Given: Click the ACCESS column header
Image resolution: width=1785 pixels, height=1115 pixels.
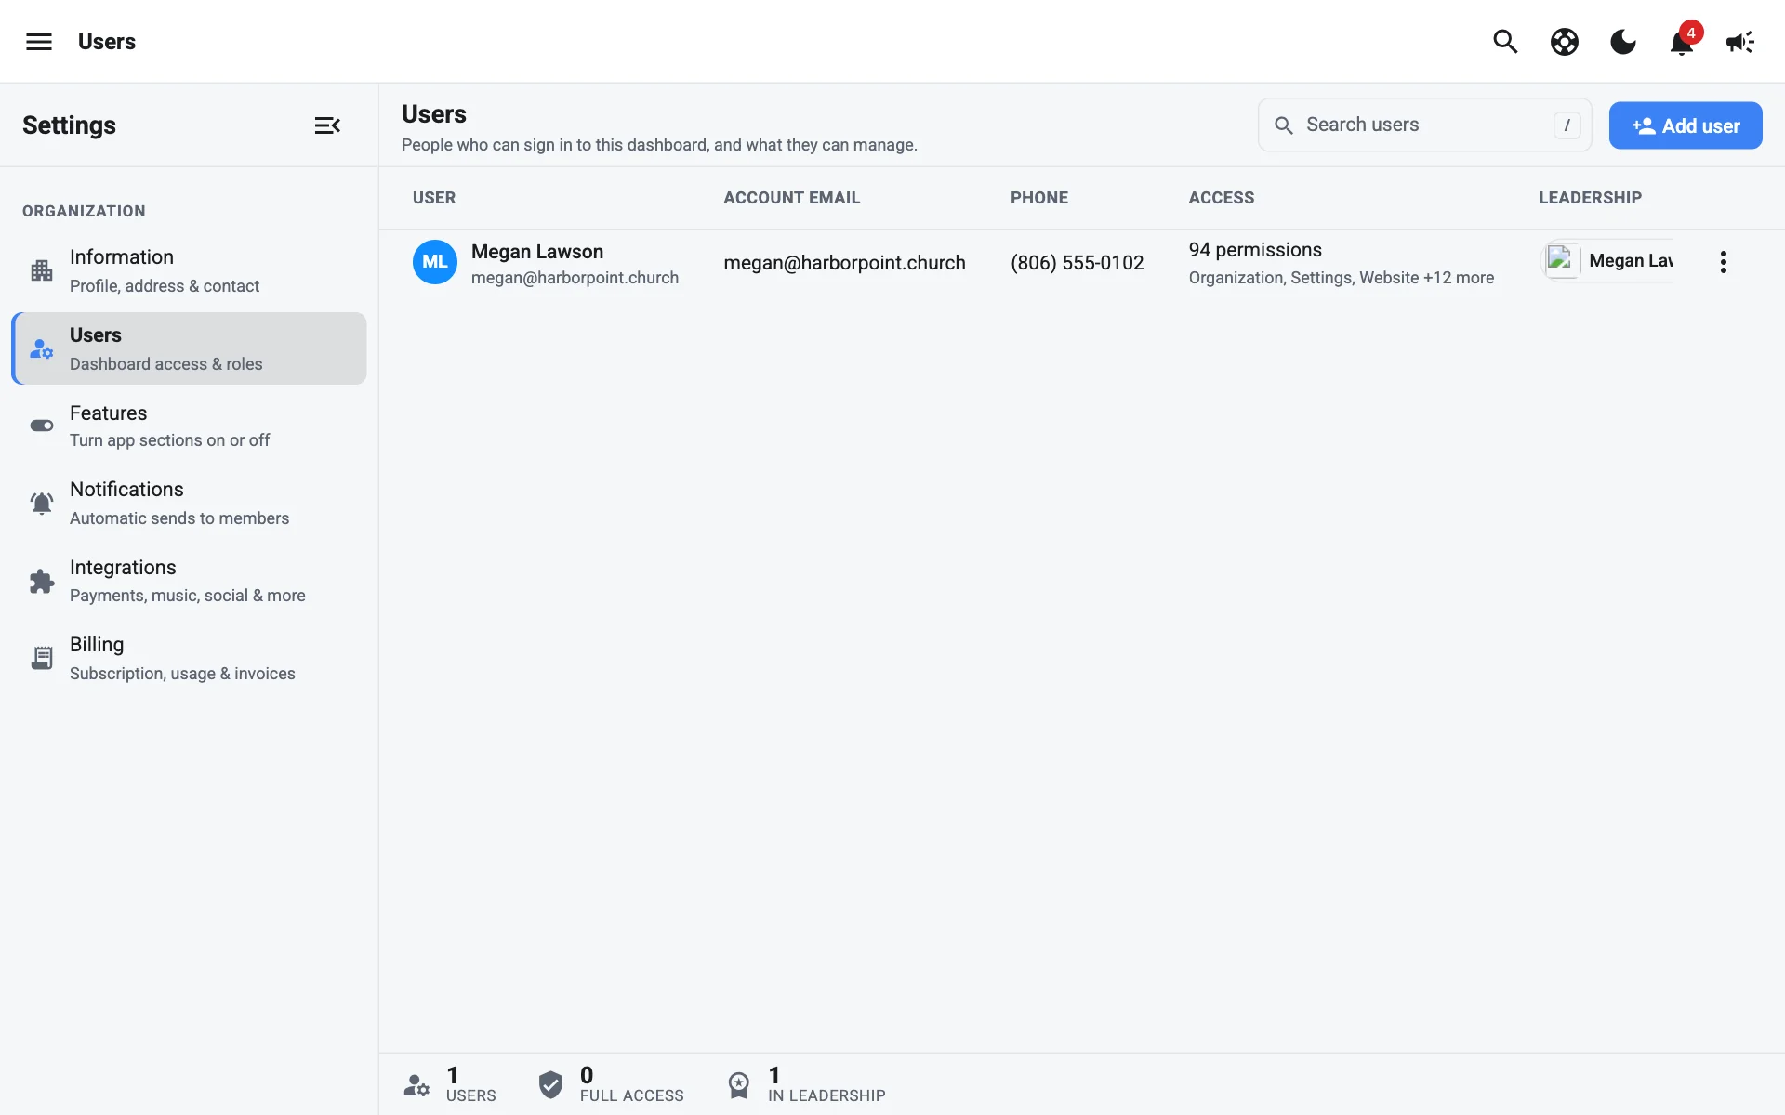Looking at the screenshot, I should [1222, 198].
